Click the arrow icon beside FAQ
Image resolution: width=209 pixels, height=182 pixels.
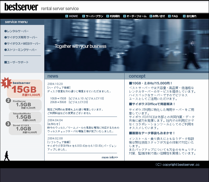point(169,16)
